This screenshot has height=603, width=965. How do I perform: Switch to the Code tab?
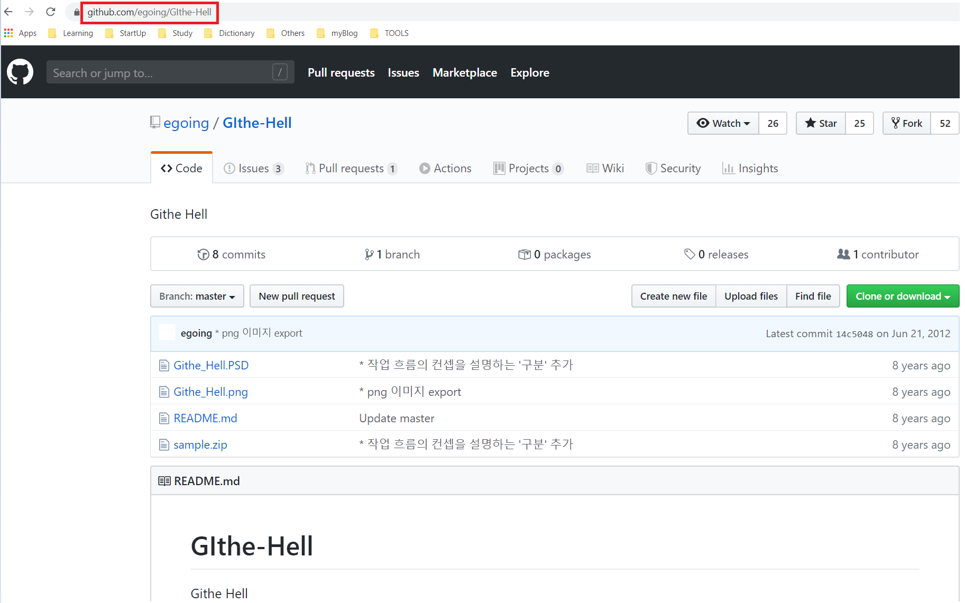(x=181, y=168)
